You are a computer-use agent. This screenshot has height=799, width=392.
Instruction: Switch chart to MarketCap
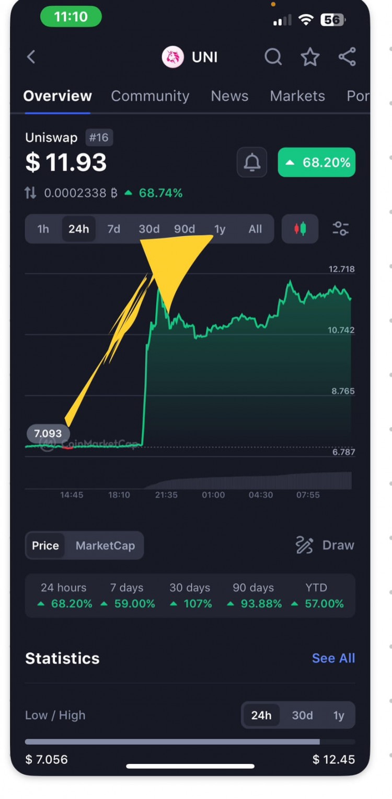[x=105, y=545]
